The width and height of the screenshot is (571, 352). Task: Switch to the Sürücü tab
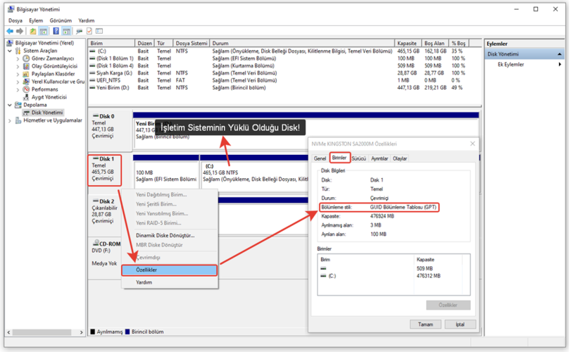358,158
